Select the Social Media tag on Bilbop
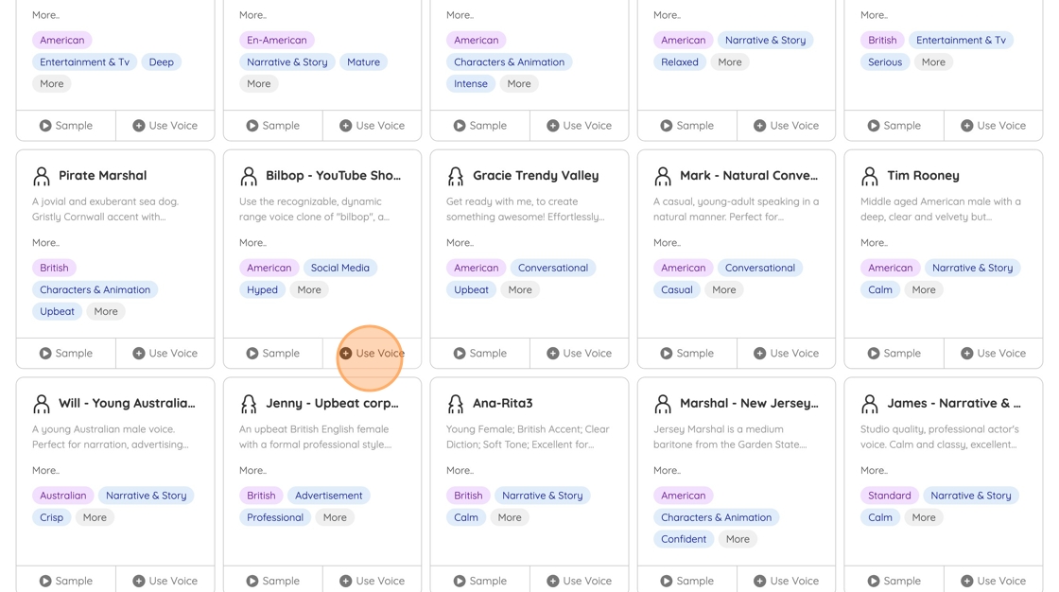The height and width of the screenshot is (592, 1059). tap(339, 268)
